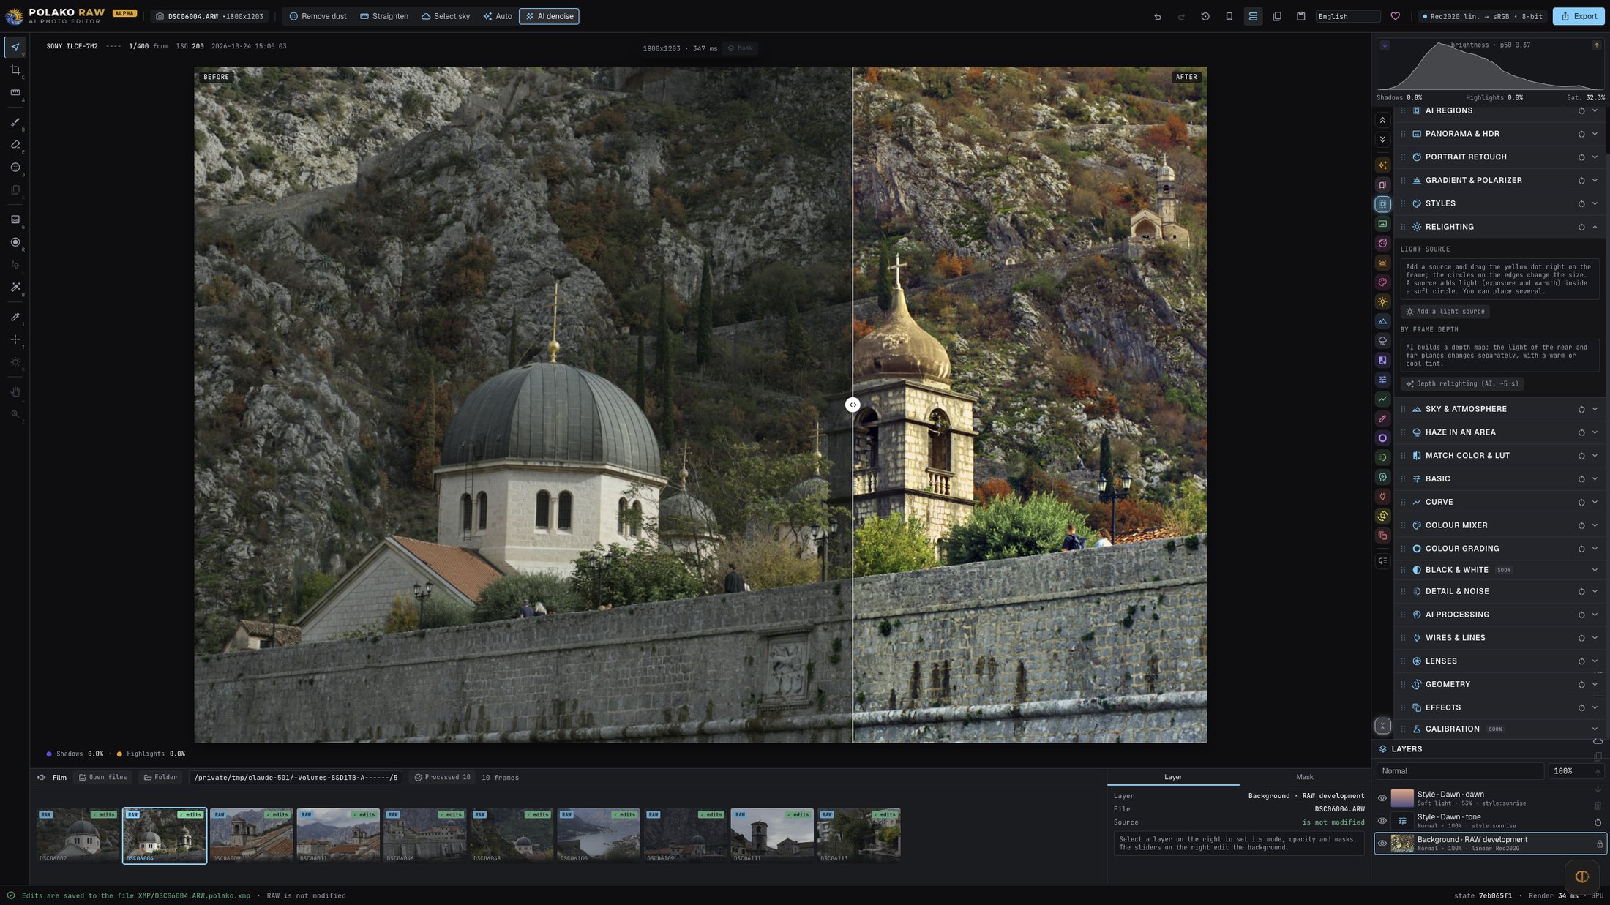Click the pink heart favorite icon
1610x905 pixels.
click(x=1396, y=16)
